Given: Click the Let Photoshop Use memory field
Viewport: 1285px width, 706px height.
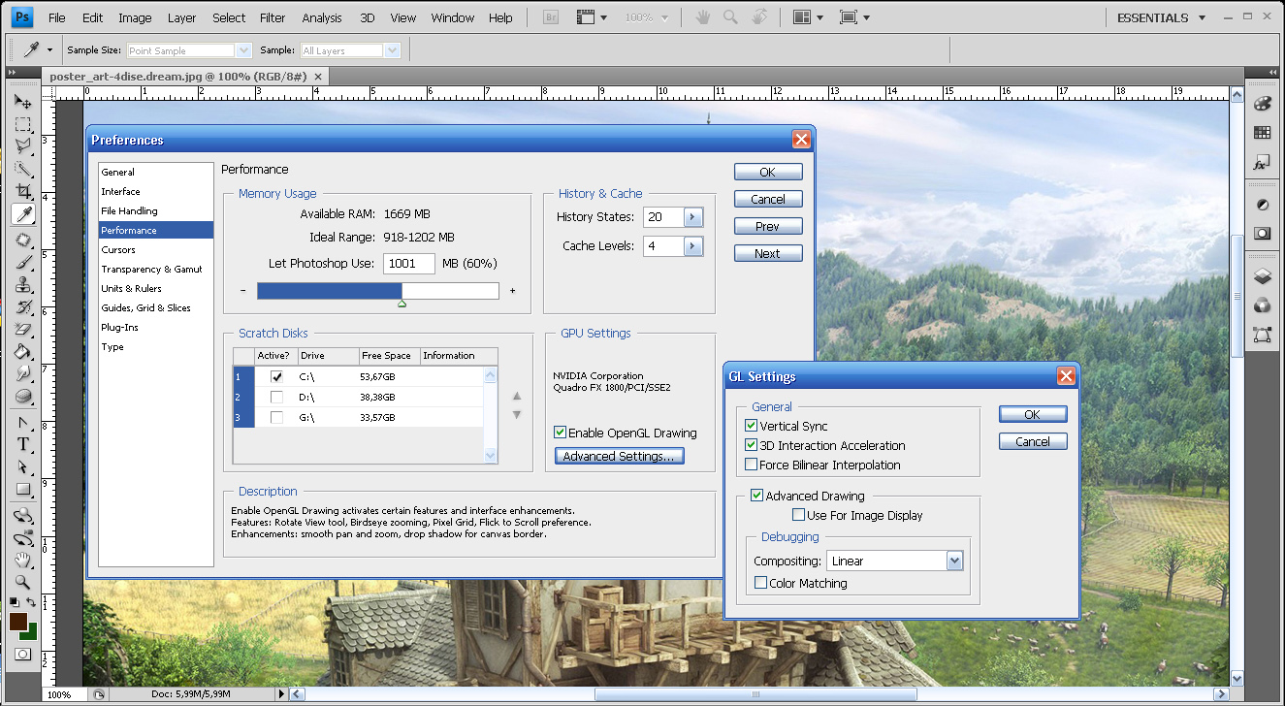Looking at the screenshot, I should tap(408, 264).
